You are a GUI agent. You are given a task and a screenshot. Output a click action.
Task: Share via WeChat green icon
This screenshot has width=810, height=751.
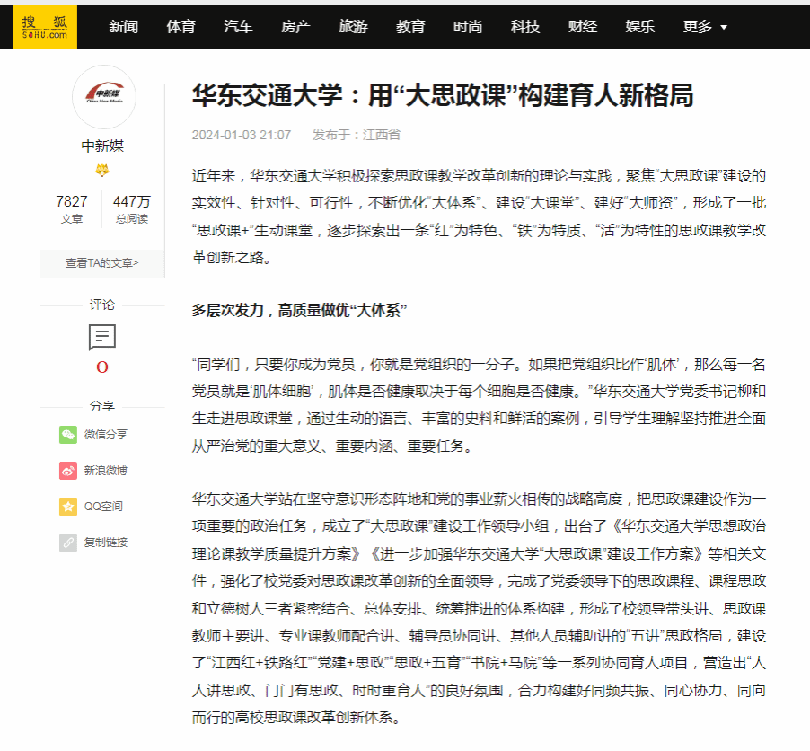(x=68, y=435)
